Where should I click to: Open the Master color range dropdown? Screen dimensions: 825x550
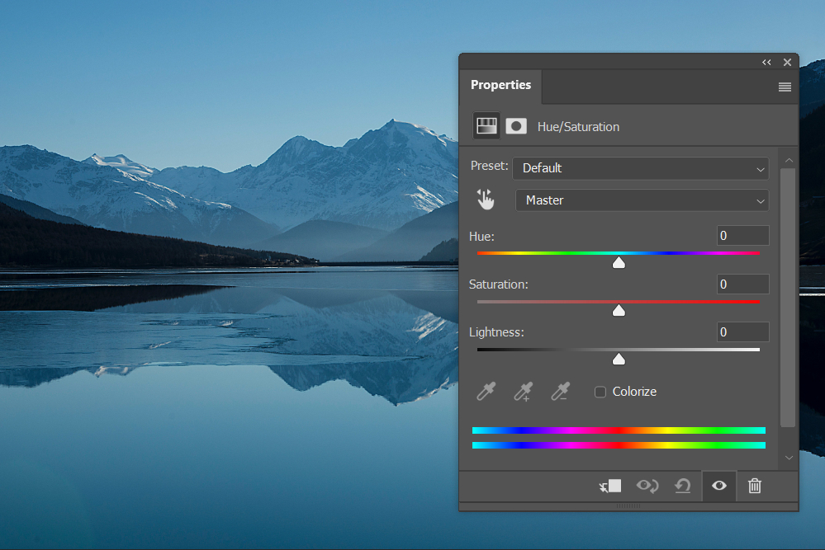pyautogui.click(x=642, y=200)
